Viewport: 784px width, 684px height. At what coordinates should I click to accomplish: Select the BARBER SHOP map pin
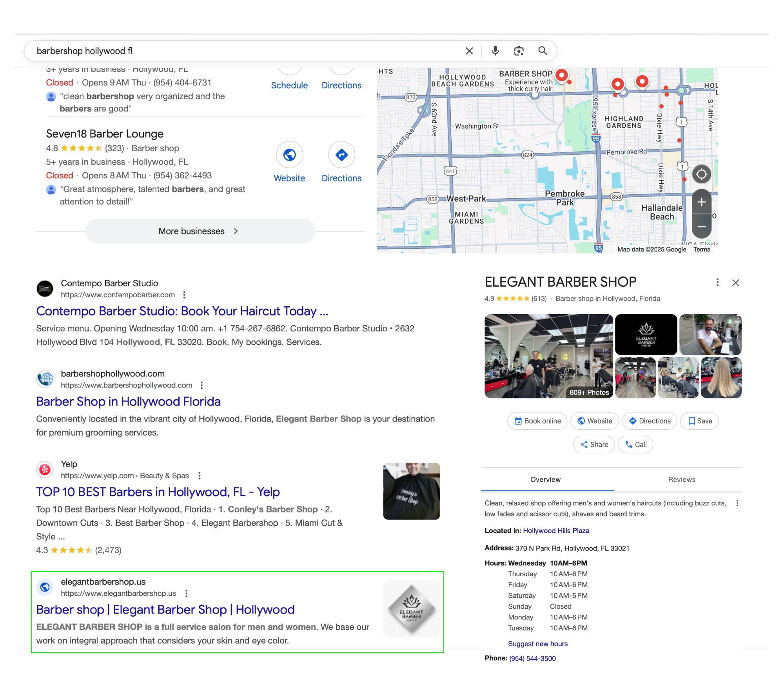pyautogui.click(x=562, y=76)
